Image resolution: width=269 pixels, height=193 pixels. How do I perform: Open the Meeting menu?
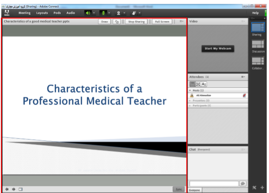click(x=24, y=13)
